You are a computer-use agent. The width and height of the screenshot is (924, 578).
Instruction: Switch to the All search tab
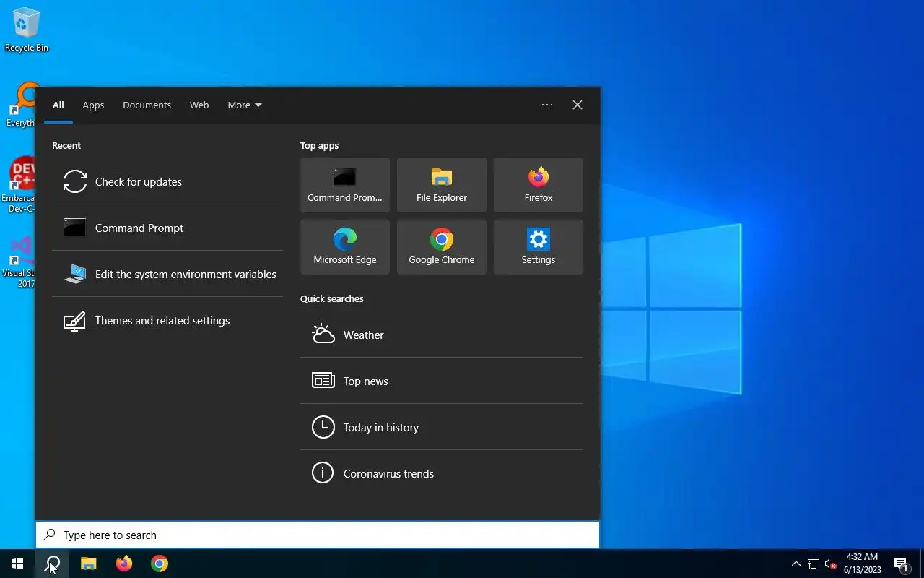click(x=58, y=105)
